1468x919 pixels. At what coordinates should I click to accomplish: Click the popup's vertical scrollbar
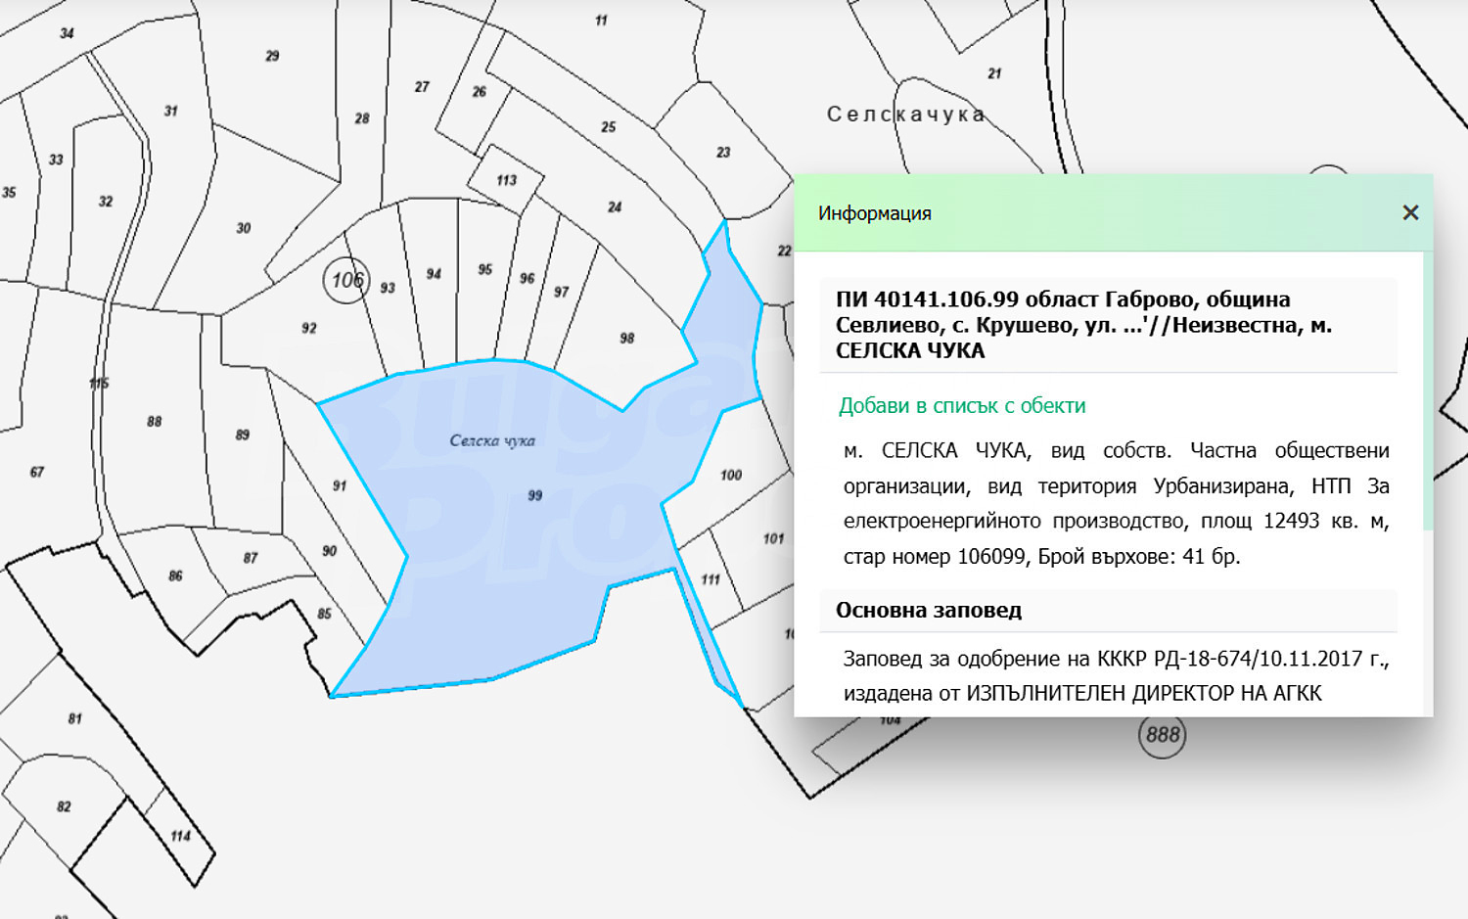[x=1428, y=391]
